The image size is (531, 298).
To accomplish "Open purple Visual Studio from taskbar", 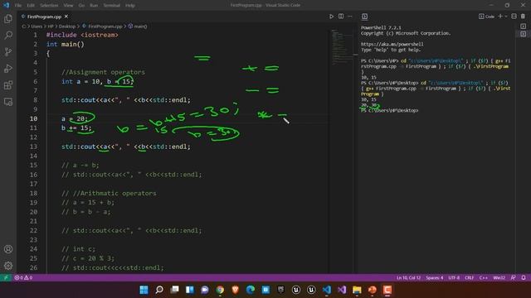I will point(342,290).
